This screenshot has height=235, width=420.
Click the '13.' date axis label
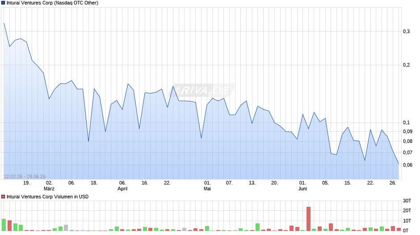pyautogui.click(x=252, y=183)
